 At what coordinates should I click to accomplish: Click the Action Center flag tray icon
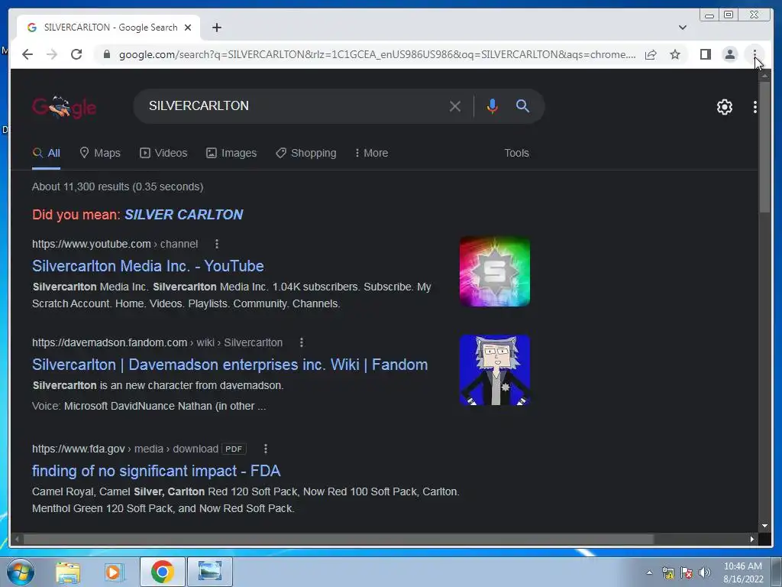[687, 572]
